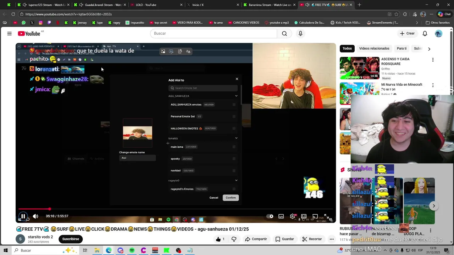Select the Para ti chip
The image size is (454, 255).
[x=402, y=49]
